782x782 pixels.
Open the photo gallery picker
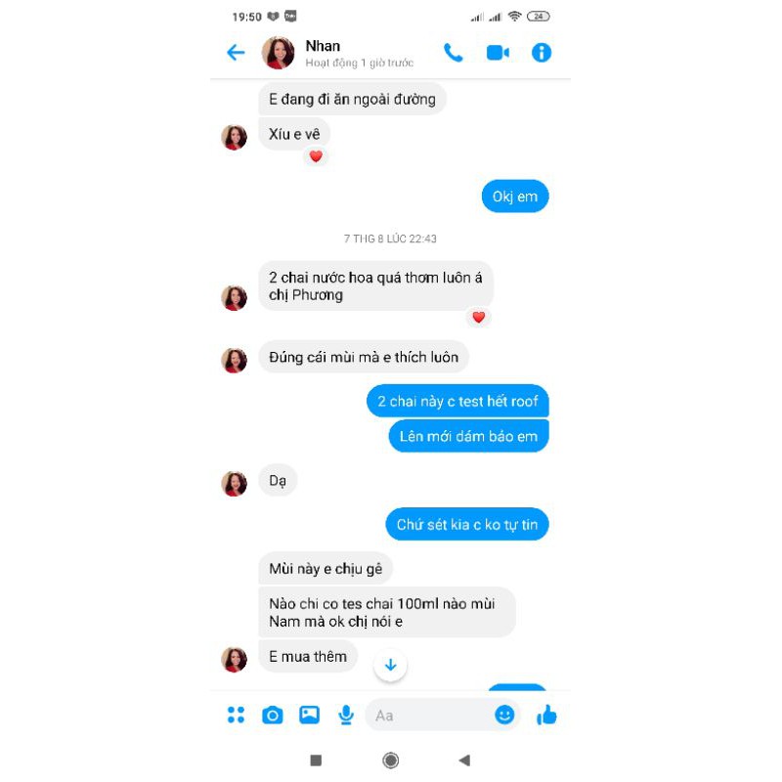coord(309,715)
